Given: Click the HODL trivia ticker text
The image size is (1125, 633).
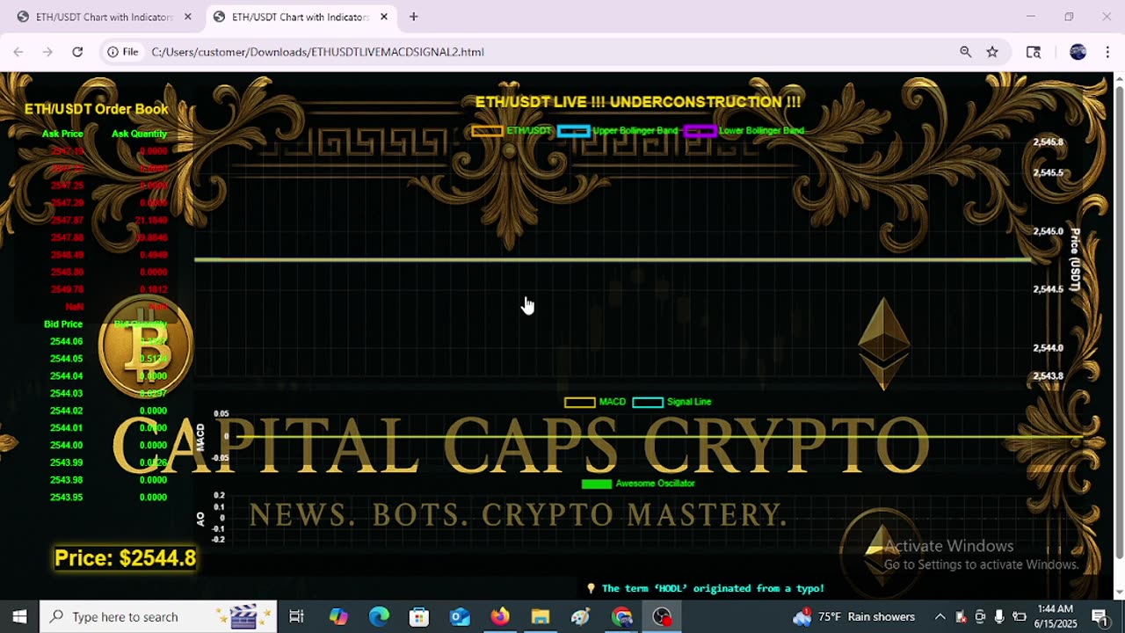Looking at the screenshot, I should point(705,588).
